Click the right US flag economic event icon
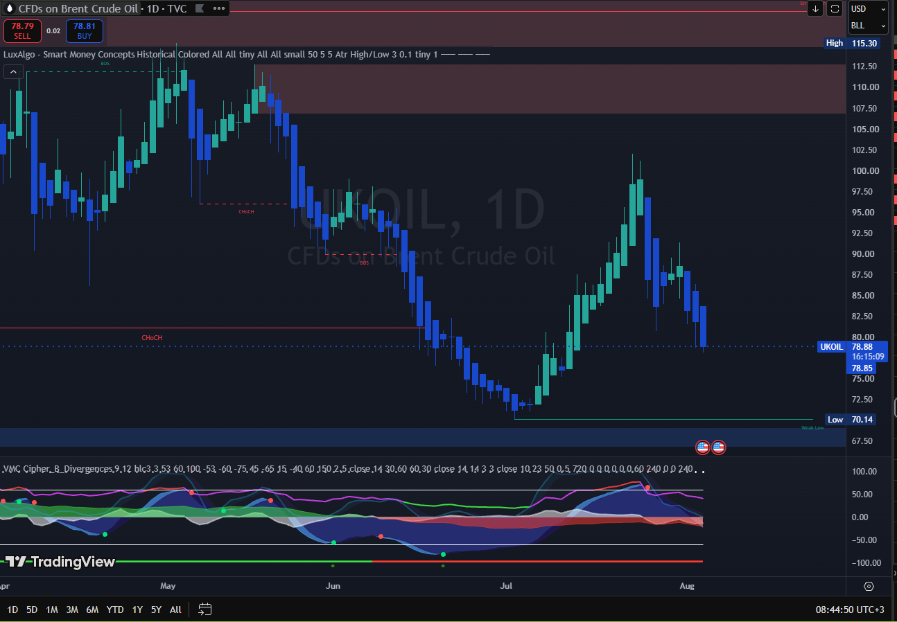 718,447
